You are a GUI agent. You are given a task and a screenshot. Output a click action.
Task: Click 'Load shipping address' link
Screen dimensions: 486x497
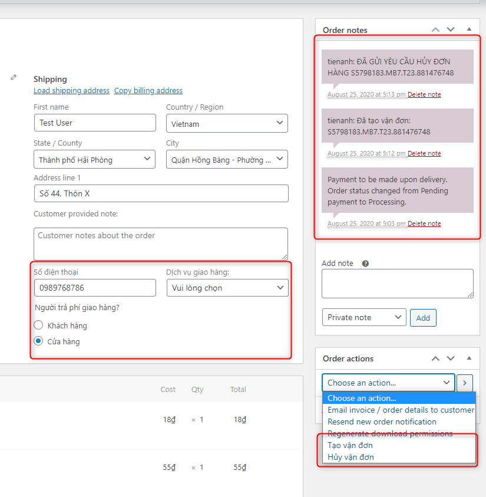[x=71, y=91]
